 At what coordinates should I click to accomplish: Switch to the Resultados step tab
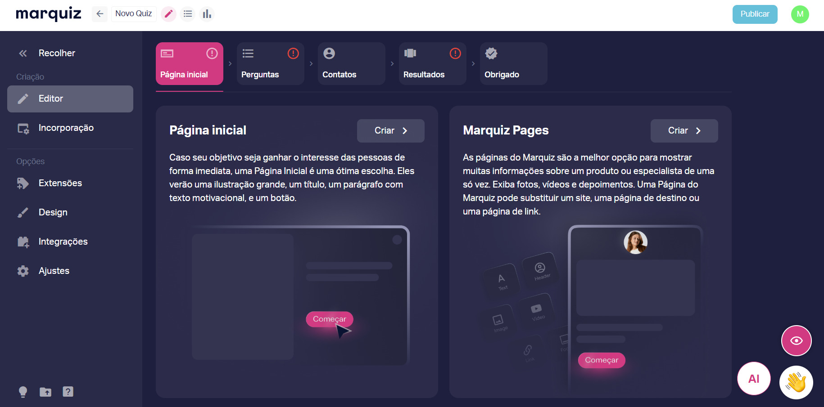click(x=433, y=63)
